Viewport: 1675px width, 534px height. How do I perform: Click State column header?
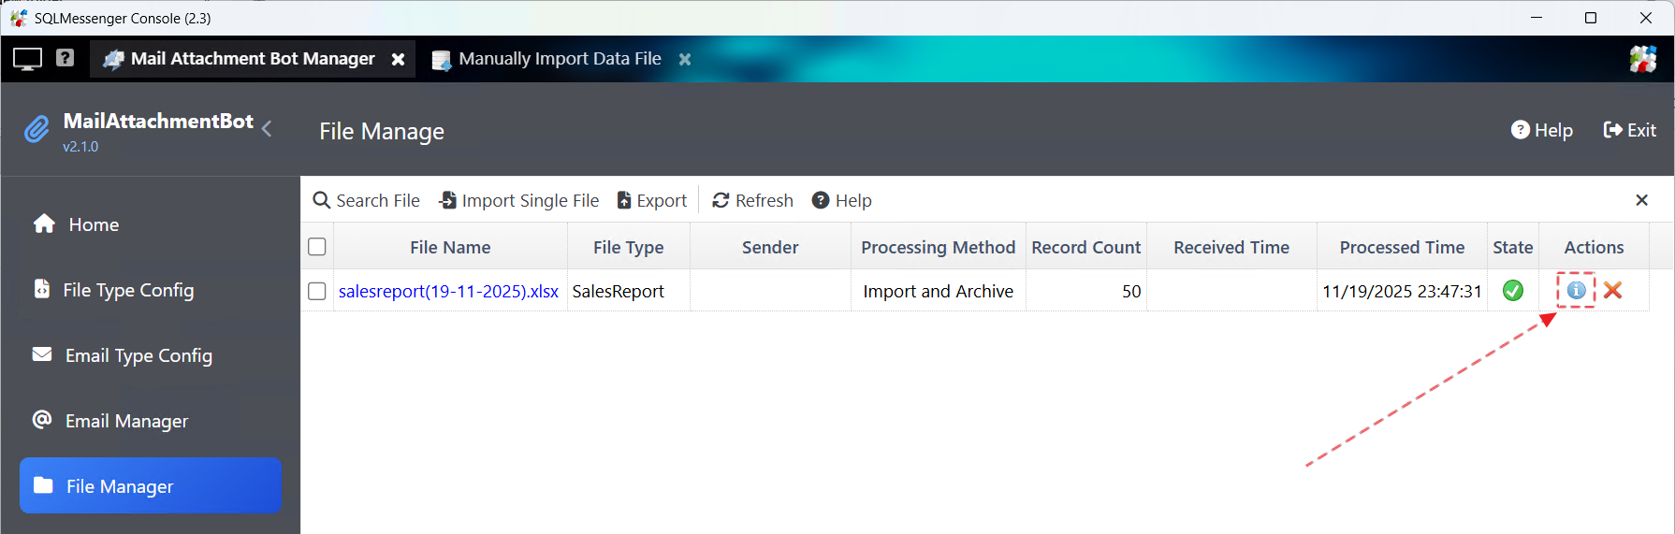pos(1513,247)
